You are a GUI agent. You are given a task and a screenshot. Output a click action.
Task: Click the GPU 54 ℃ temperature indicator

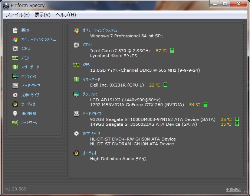tap(205, 105)
